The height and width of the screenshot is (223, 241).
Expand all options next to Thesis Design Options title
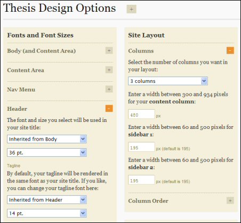131,9
